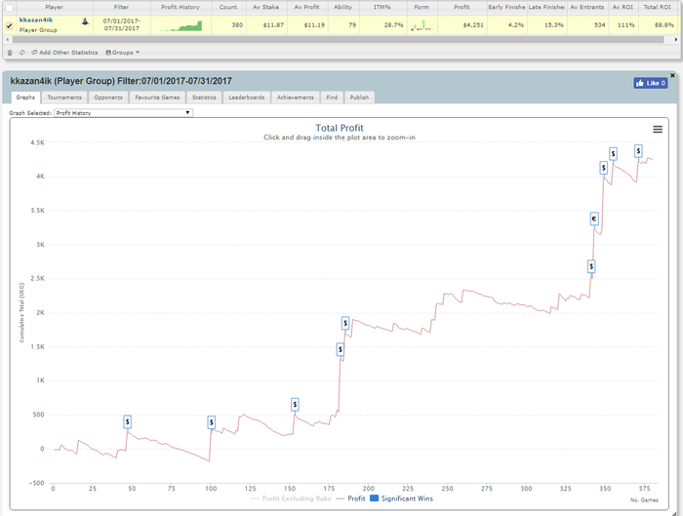Click the Facebook Like button

coord(651,83)
